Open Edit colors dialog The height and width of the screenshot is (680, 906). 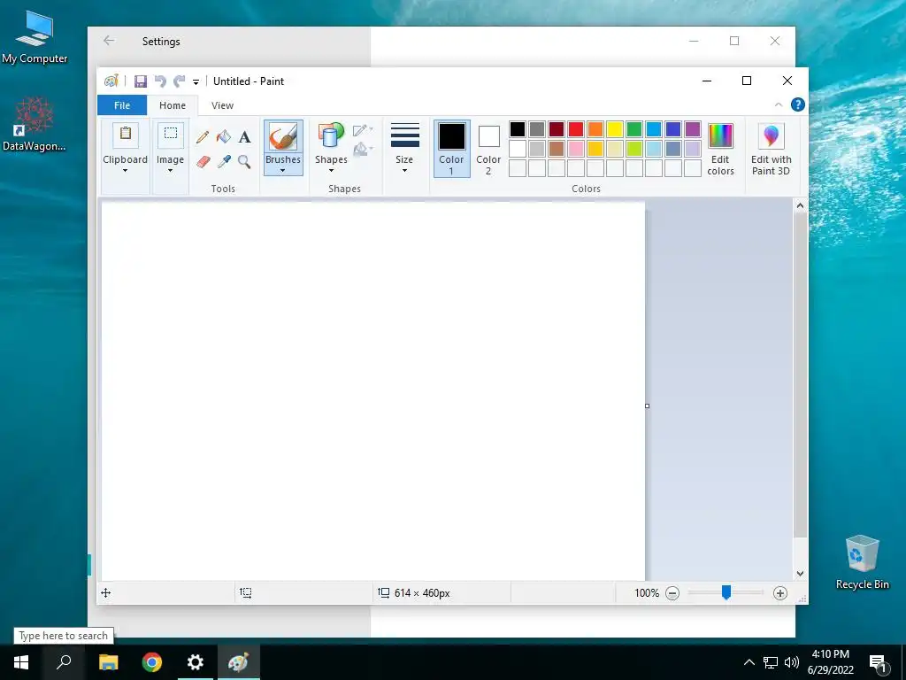(x=720, y=148)
